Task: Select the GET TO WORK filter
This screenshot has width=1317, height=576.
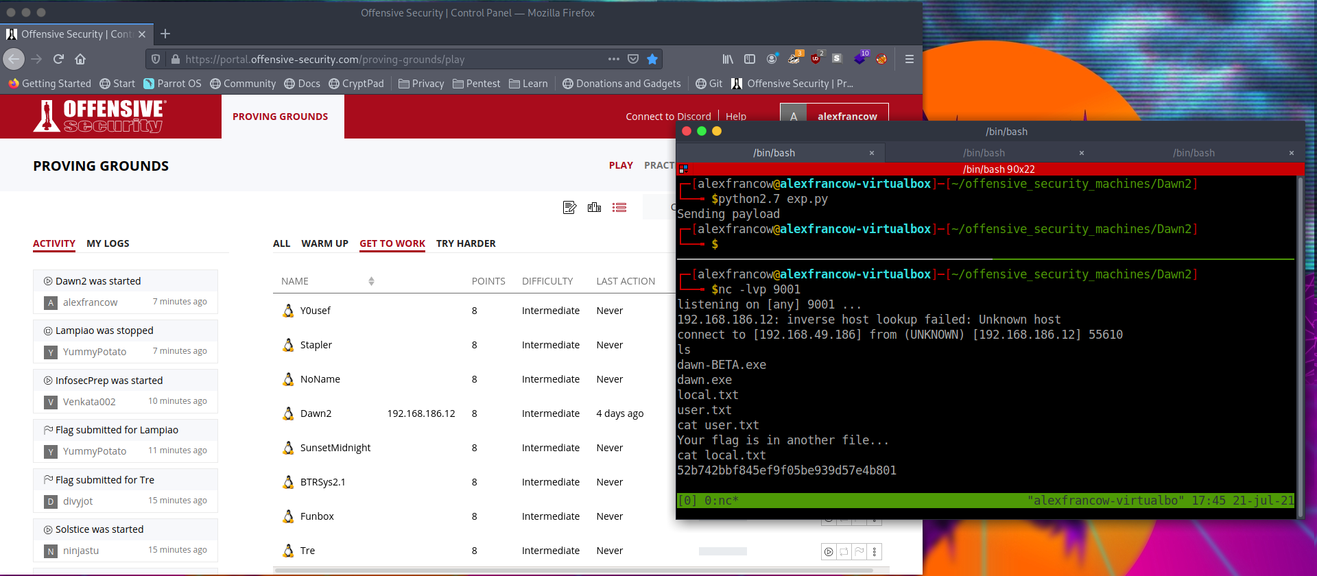Action: (392, 243)
